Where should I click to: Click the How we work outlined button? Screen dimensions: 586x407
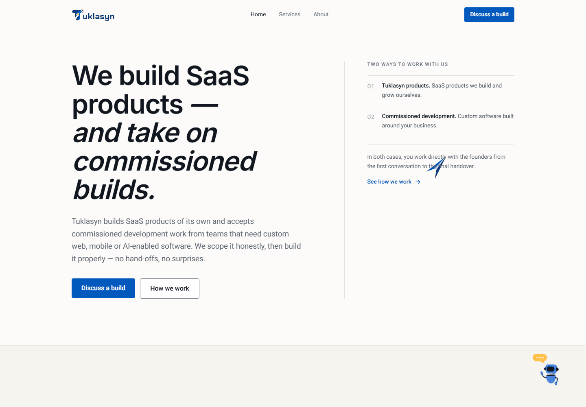point(170,289)
